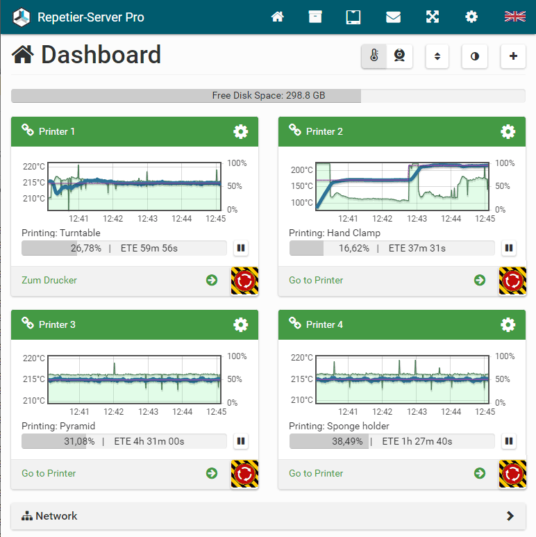Click the home icon in the top navigation
536x537 pixels.
[x=277, y=17]
